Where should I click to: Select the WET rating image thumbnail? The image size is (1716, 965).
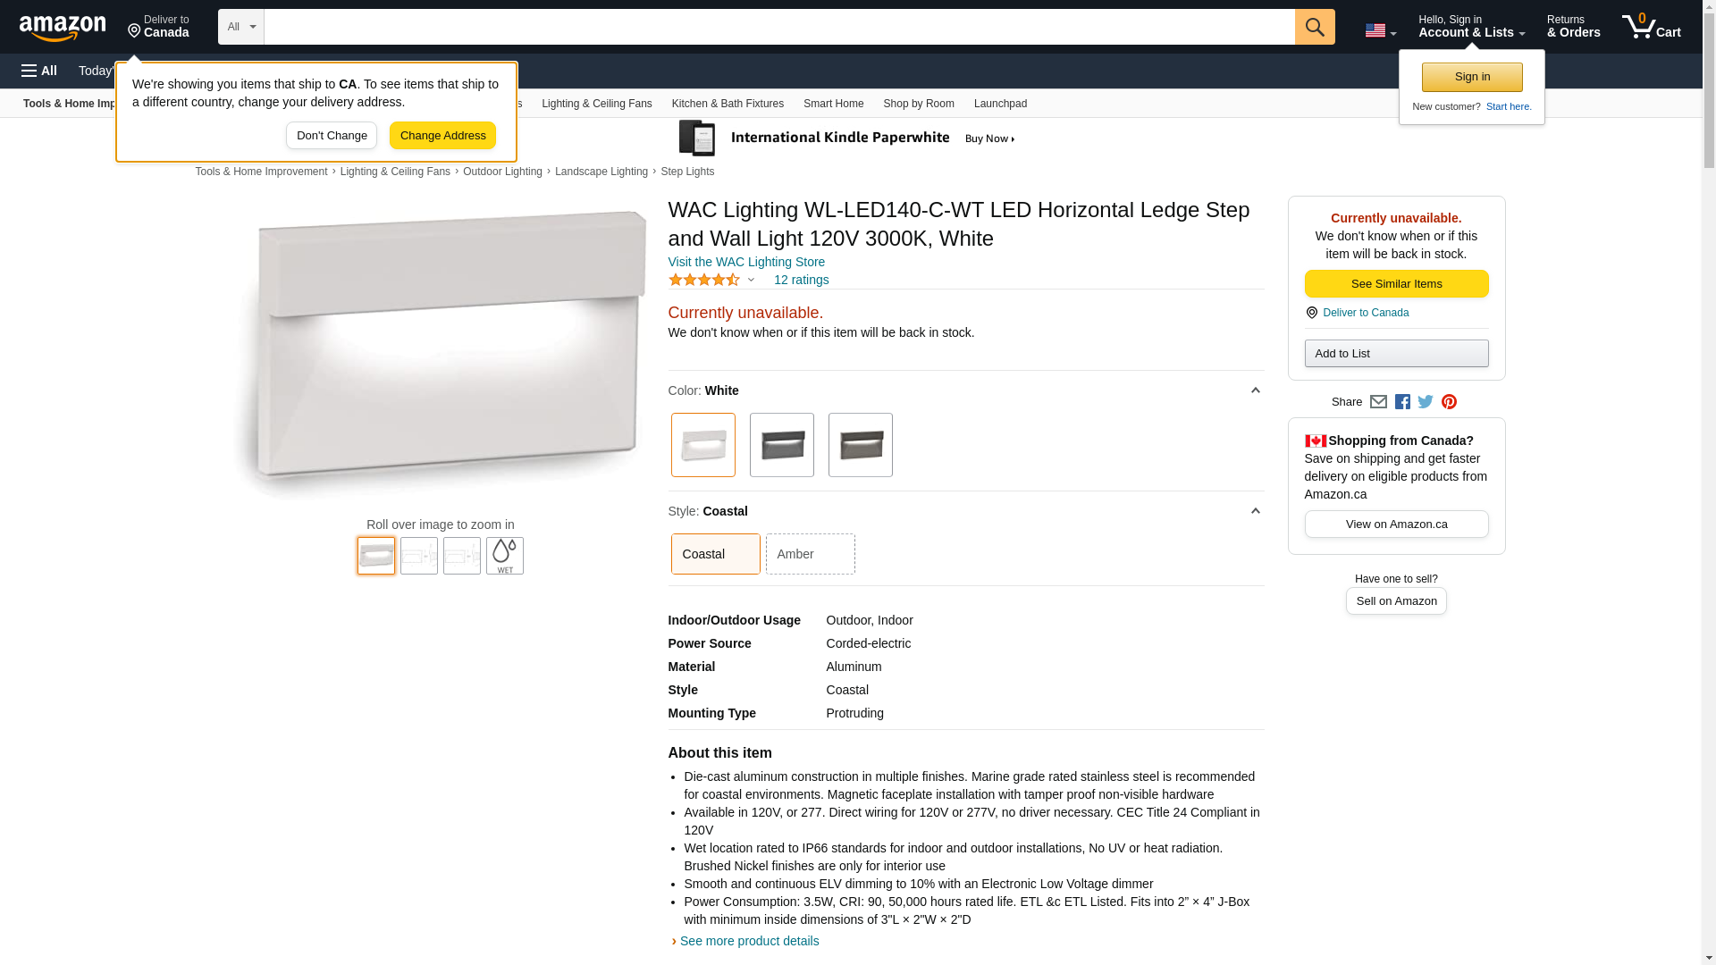505,556
